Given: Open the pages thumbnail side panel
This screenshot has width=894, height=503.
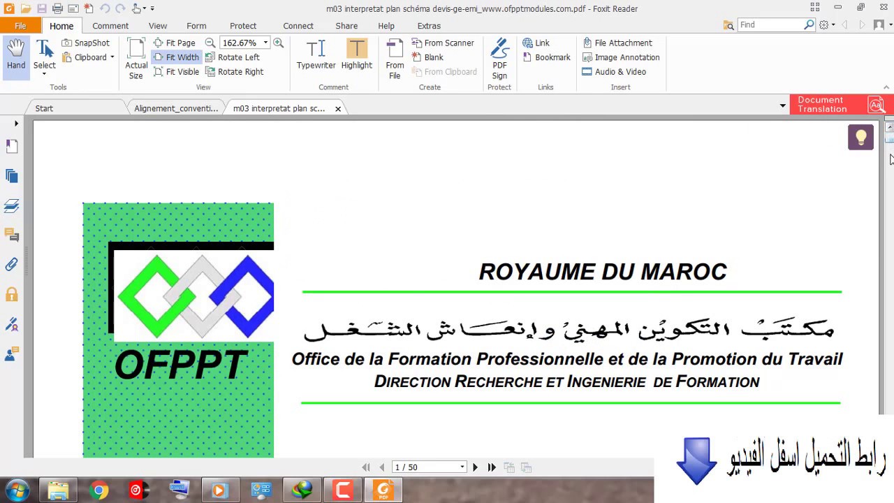Looking at the screenshot, I should click(11, 176).
